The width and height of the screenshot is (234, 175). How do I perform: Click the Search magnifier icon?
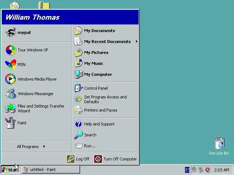(79, 135)
